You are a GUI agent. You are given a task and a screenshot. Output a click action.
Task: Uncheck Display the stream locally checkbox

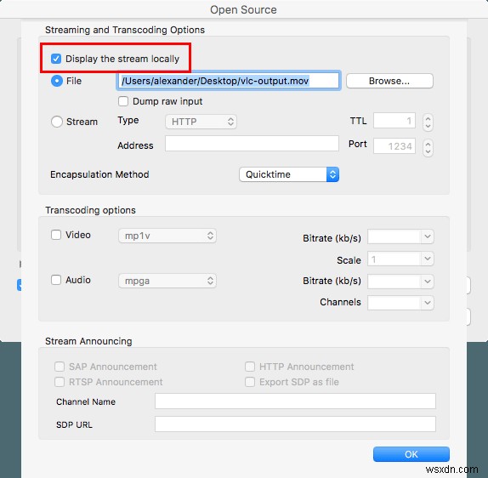tap(56, 59)
